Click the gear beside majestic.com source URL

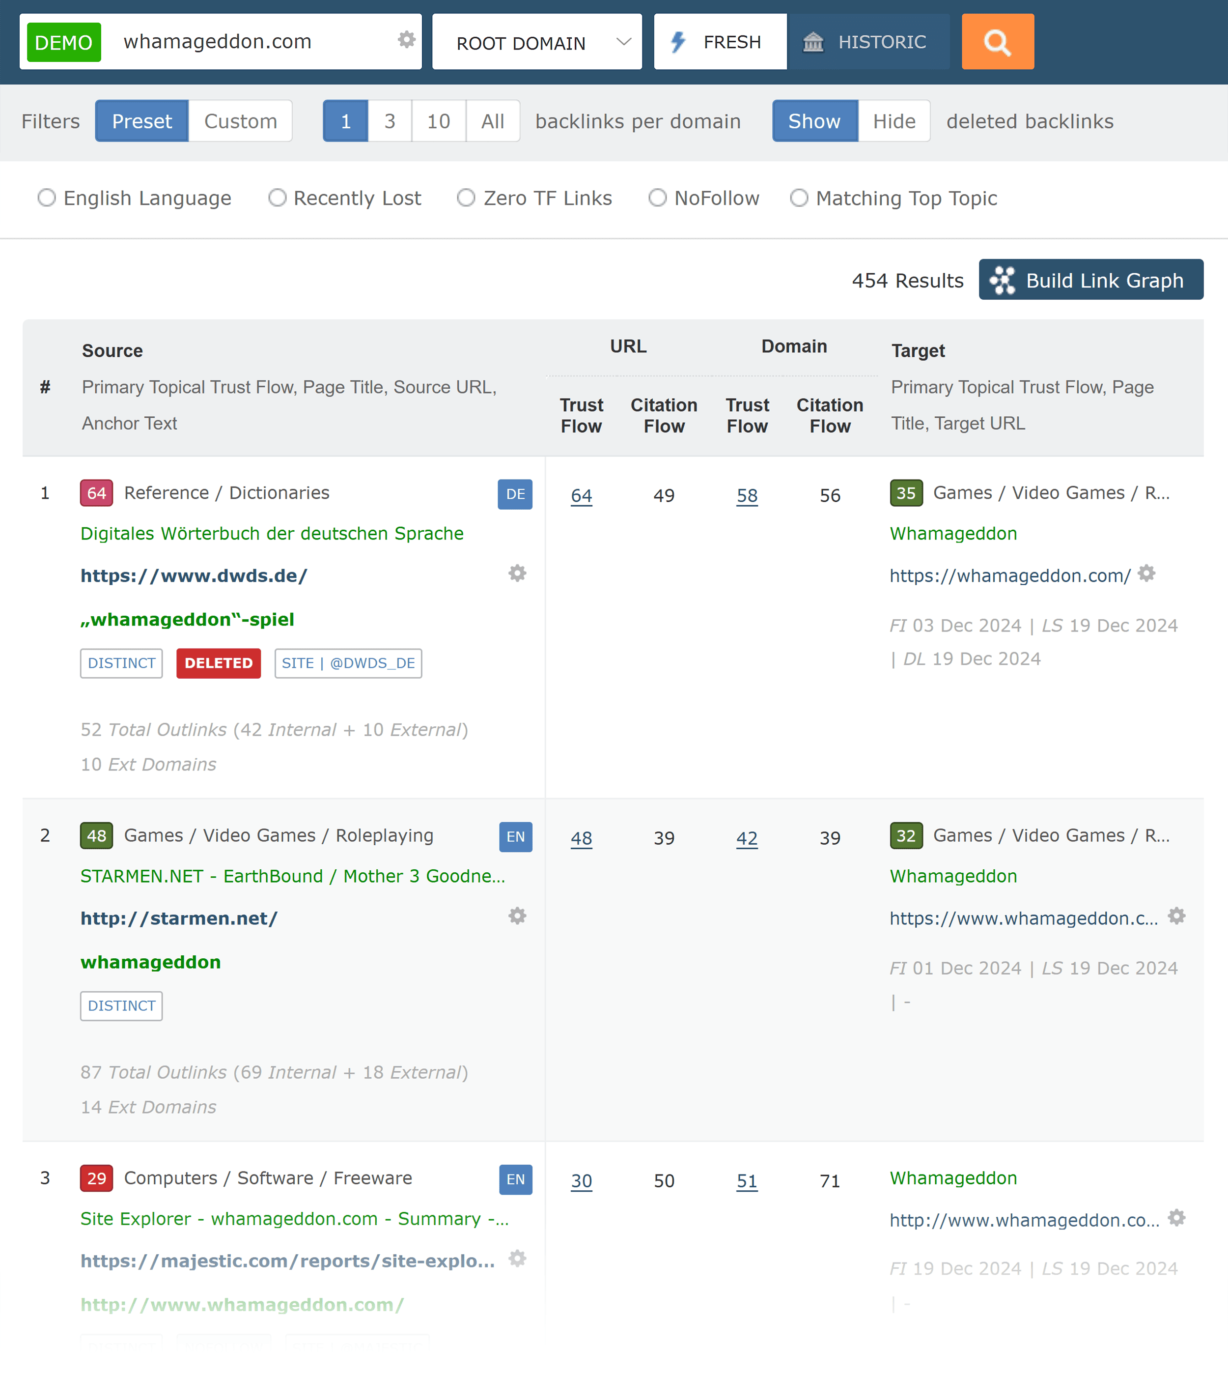point(518,1258)
